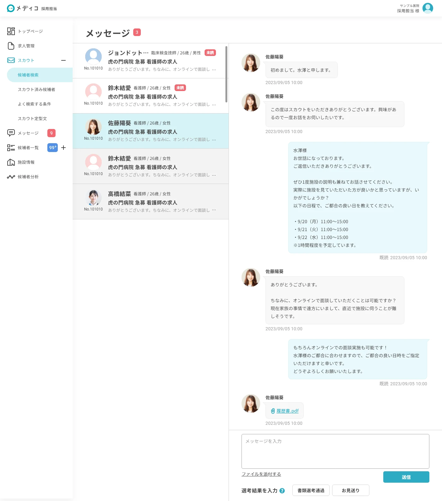Select 候補者検索 submenu item
Image resolution: width=442 pixels, height=501 pixels.
pos(40,75)
